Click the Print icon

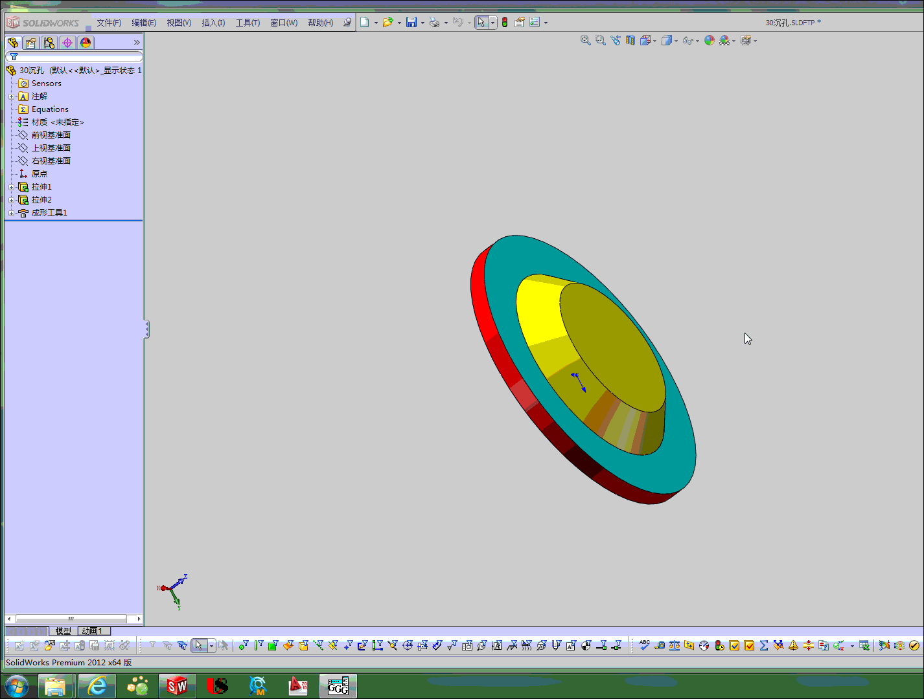[435, 23]
